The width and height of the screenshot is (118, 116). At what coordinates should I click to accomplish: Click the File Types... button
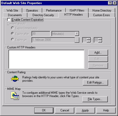(95, 99)
